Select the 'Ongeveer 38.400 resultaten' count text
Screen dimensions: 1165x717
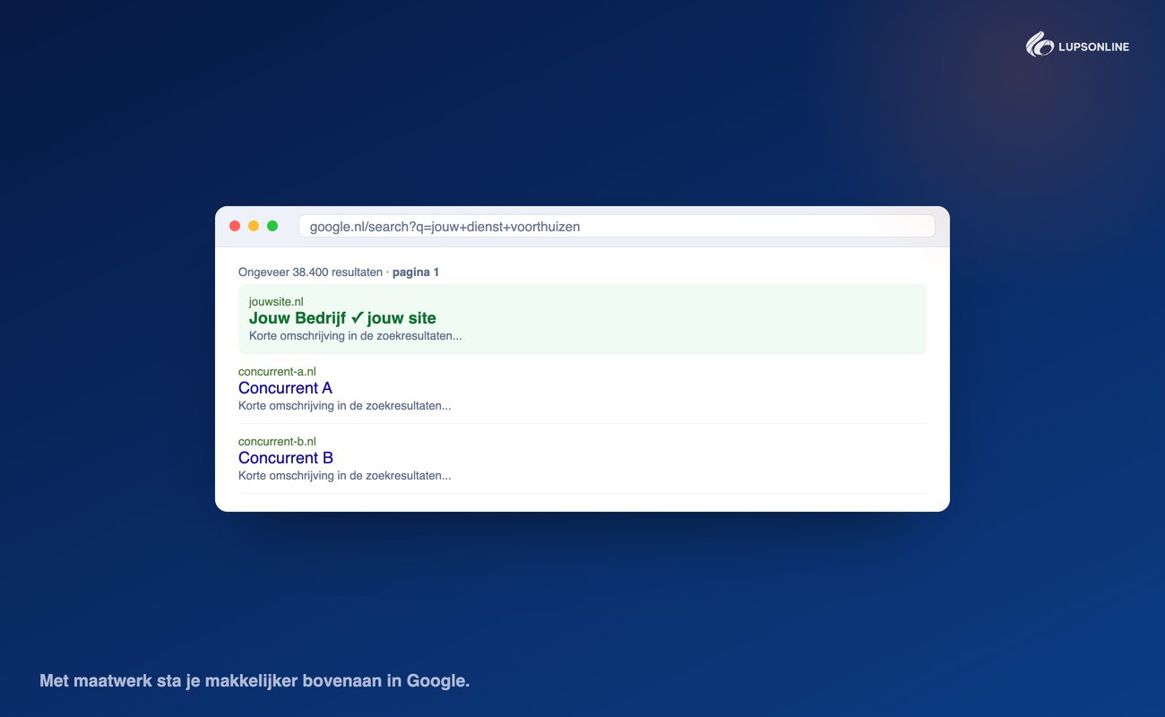[310, 272]
